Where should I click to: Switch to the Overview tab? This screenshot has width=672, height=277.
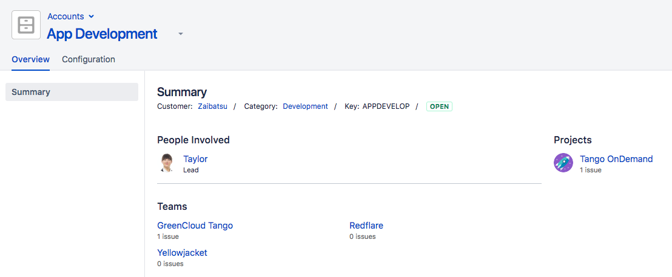tap(30, 59)
